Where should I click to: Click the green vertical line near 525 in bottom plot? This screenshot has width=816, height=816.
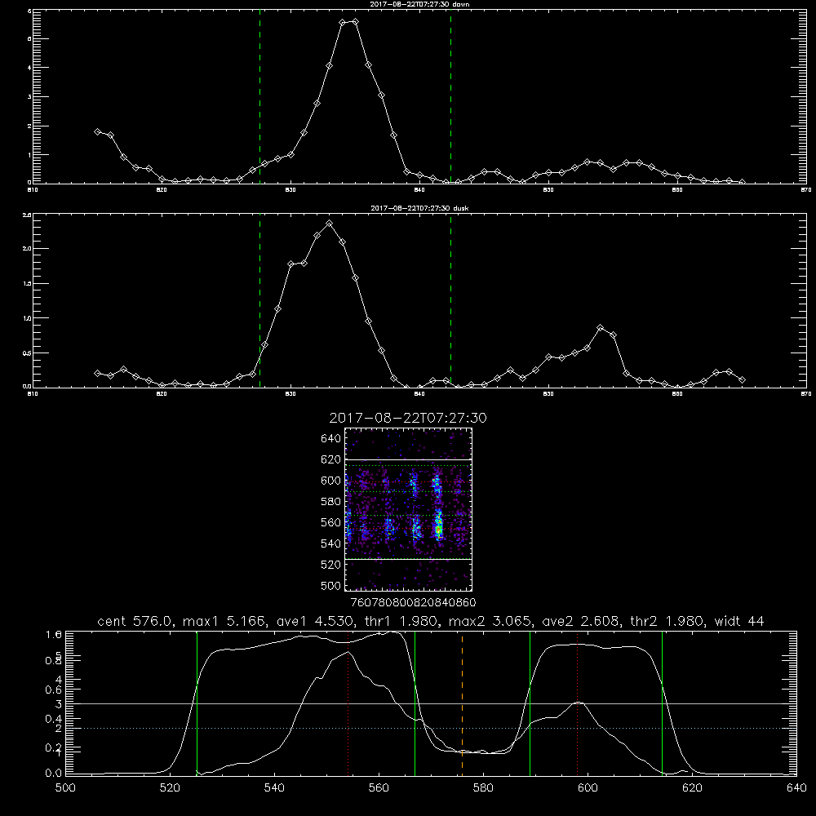[197, 703]
